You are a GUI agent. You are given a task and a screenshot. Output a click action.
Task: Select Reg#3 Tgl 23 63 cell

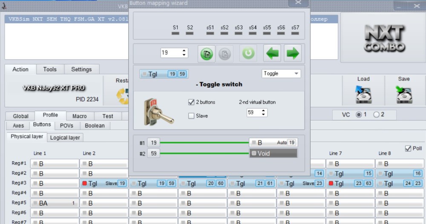(350, 183)
